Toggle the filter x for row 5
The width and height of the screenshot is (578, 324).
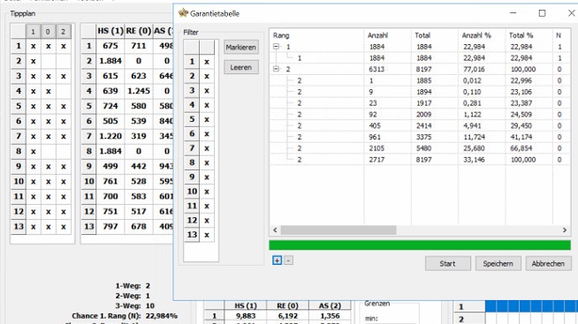point(207,120)
